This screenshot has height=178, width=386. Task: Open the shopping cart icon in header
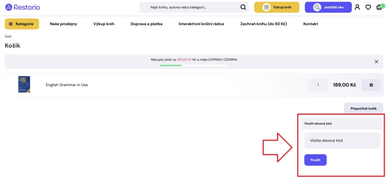[x=379, y=7]
